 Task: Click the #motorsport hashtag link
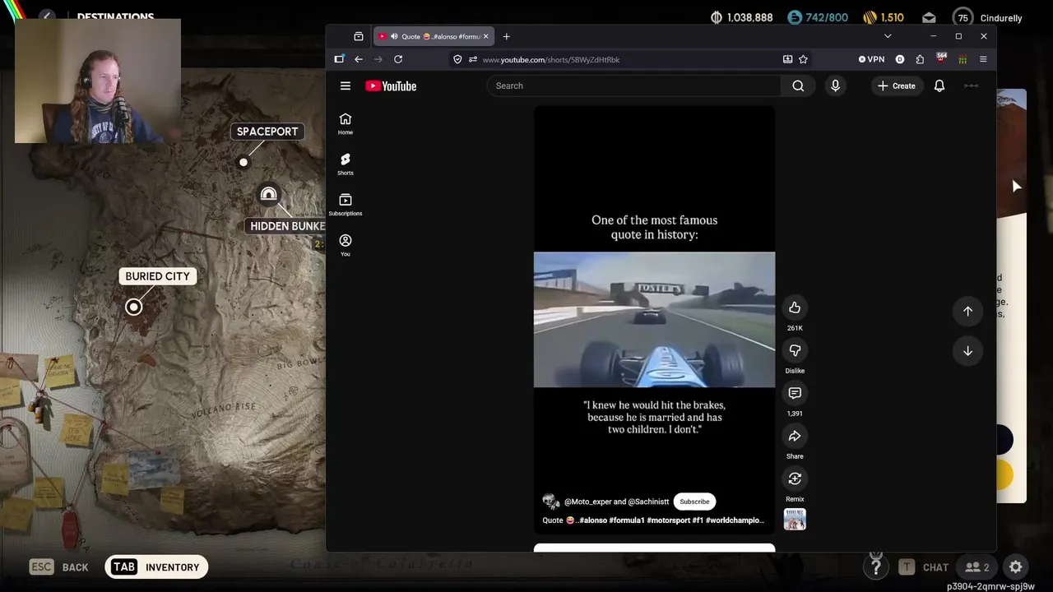point(668,520)
